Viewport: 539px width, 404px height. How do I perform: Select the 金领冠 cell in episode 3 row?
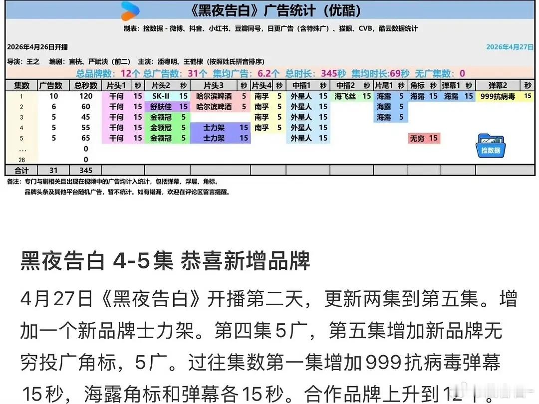(161, 117)
